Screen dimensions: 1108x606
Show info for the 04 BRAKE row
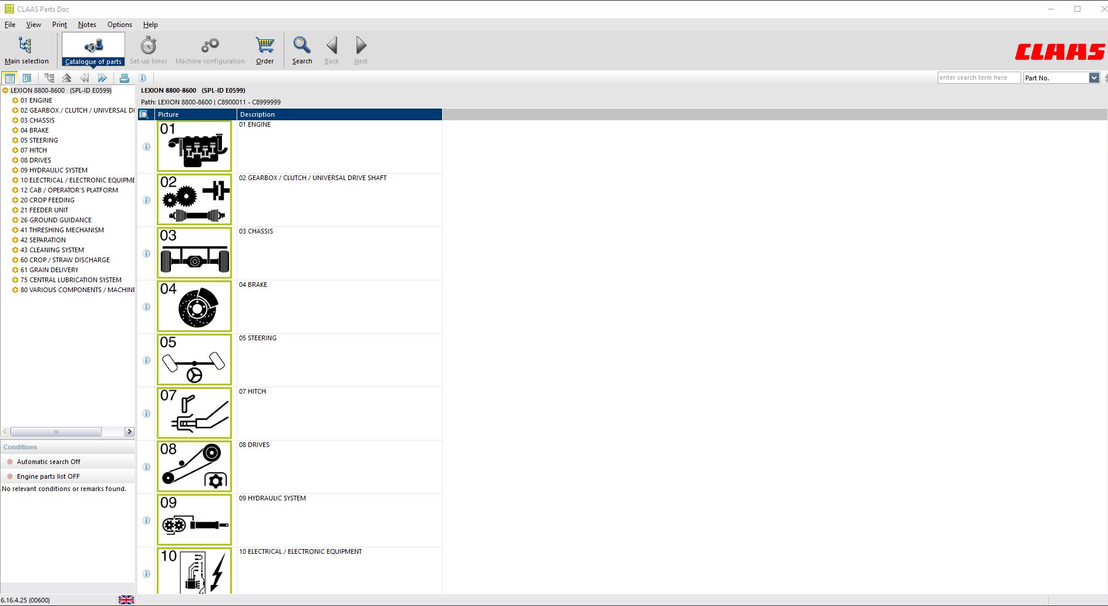click(x=146, y=307)
